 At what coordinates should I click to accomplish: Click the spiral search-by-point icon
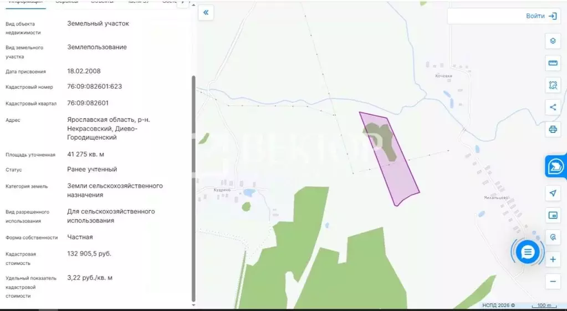(553, 237)
